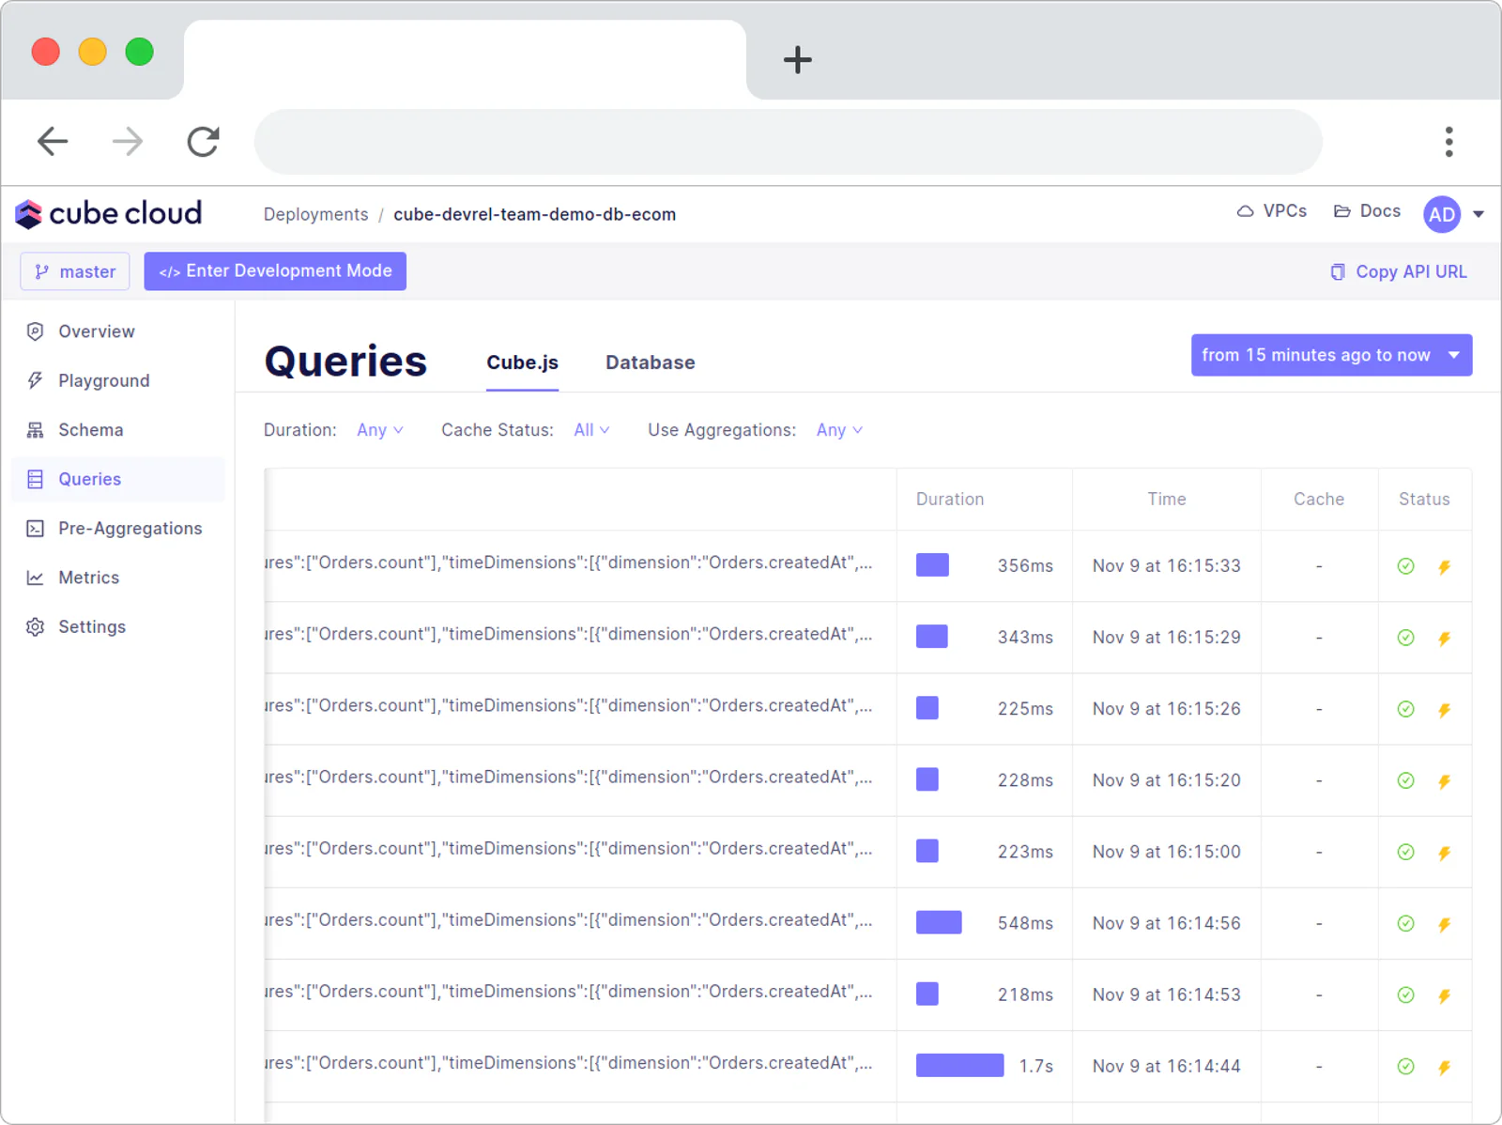Go back with the browser back arrow
This screenshot has width=1502, height=1125.
tap(53, 142)
